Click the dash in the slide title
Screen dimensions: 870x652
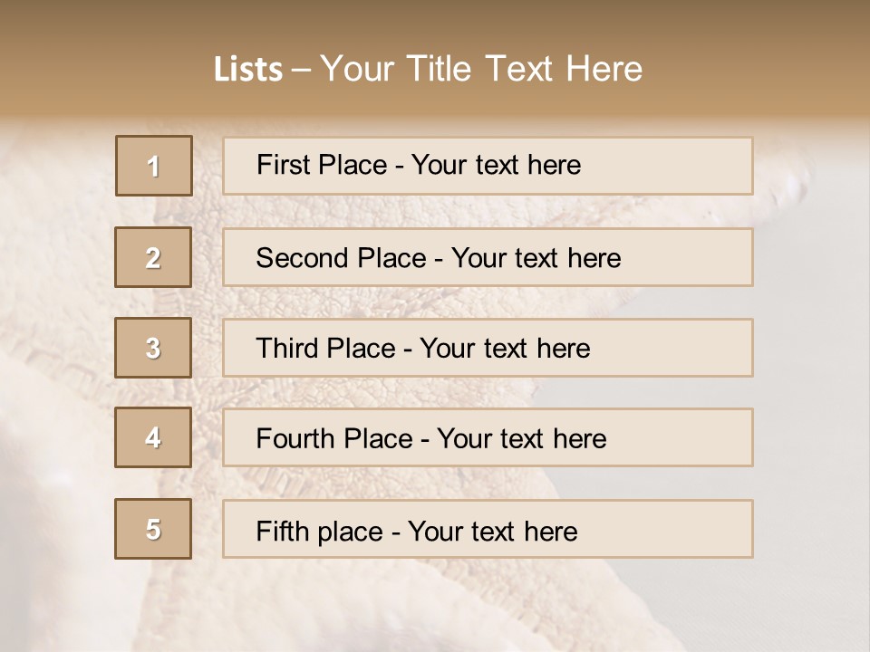pyautogui.click(x=301, y=70)
